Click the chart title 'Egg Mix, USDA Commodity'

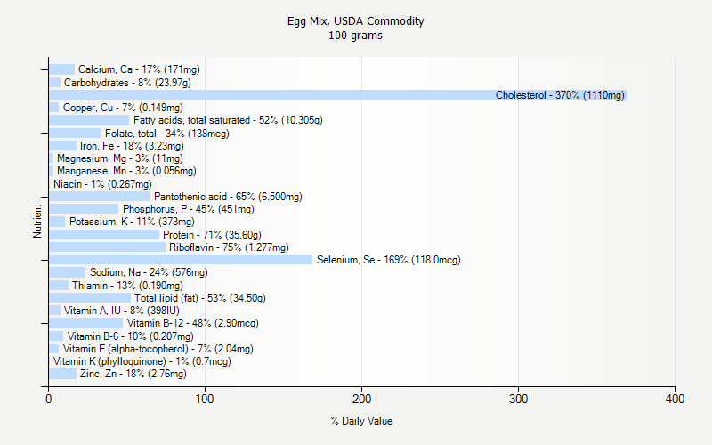tap(355, 21)
